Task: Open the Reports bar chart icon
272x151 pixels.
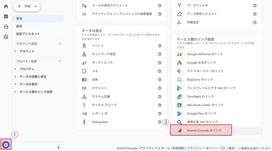Action: point(6,16)
